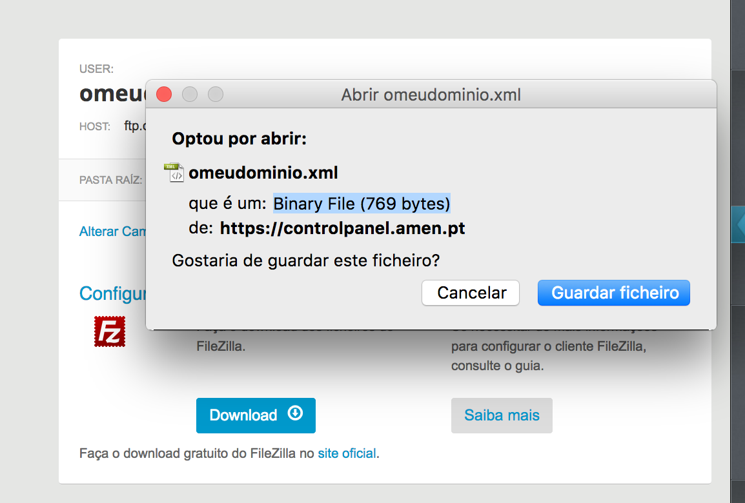Click the text consulte o guia.

pyautogui.click(x=498, y=366)
